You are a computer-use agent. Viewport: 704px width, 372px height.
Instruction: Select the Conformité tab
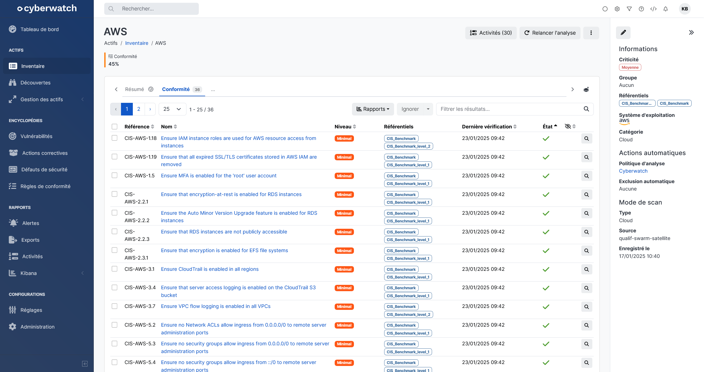point(182,89)
